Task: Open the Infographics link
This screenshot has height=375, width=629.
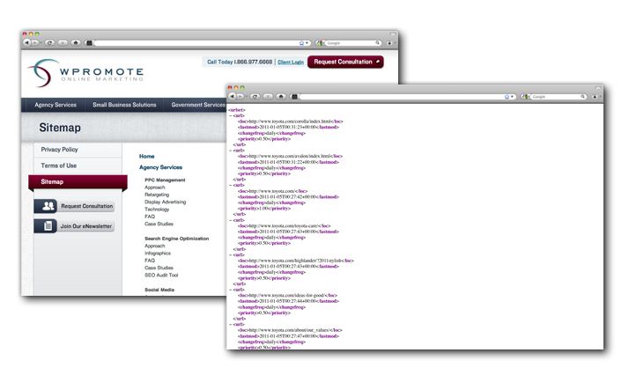Action: (158, 254)
